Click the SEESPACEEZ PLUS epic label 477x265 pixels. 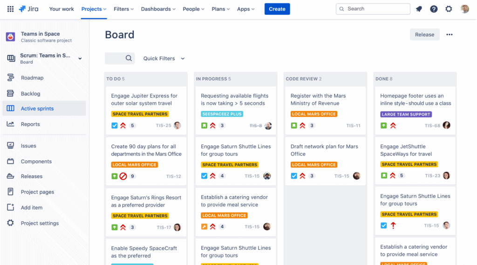pos(222,114)
